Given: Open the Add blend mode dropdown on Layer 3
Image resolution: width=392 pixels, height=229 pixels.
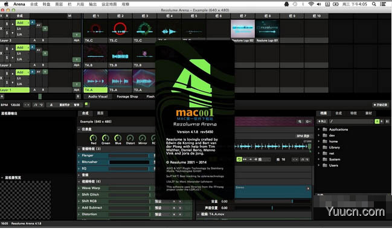Looking at the screenshot, I should (x=22, y=23).
